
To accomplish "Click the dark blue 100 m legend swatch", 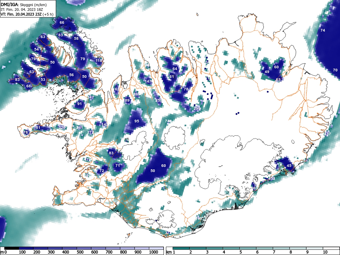I will (x=26, y=248).
